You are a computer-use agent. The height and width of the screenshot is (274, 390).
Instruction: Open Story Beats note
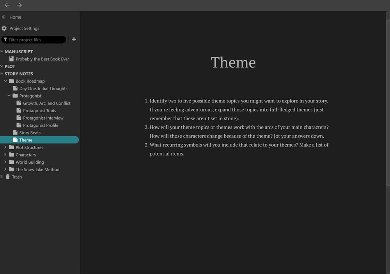pos(30,133)
